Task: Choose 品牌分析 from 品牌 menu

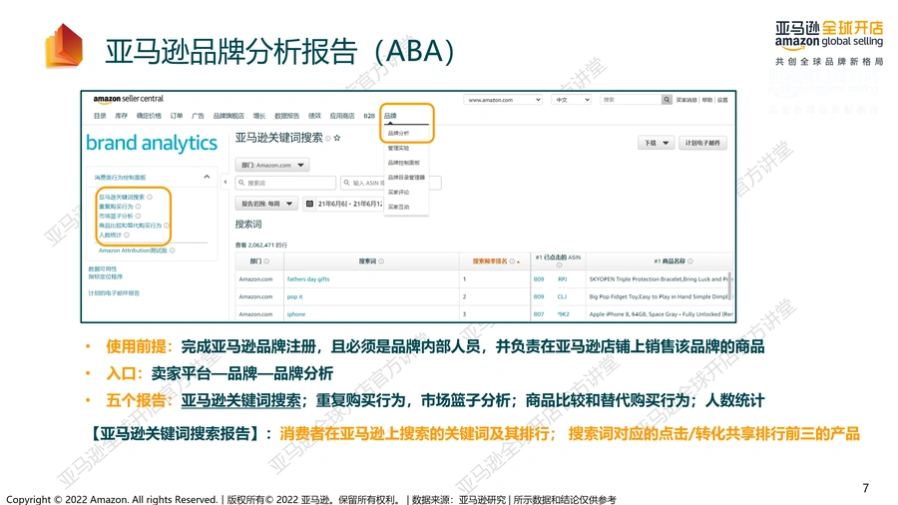Action: pos(398,134)
